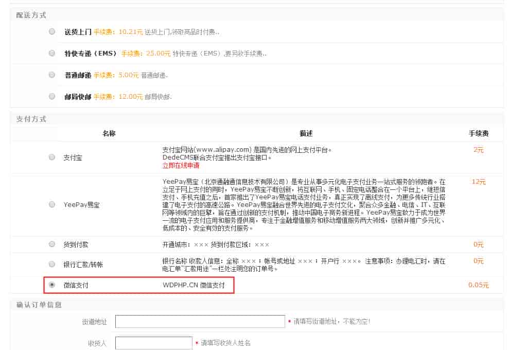508x350 pixels.
Task: Click the WDPHP.CN 微信支付 description text
Action: (x=194, y=285)
